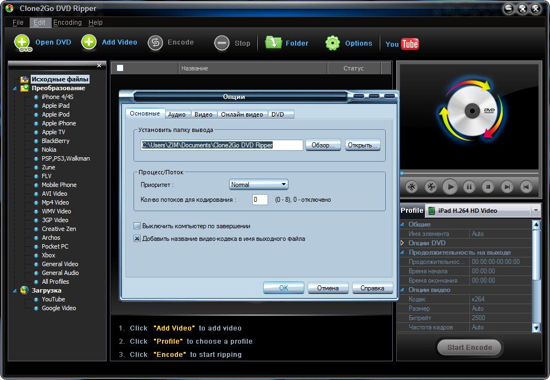Click the output folder path field

pos(222,145)
